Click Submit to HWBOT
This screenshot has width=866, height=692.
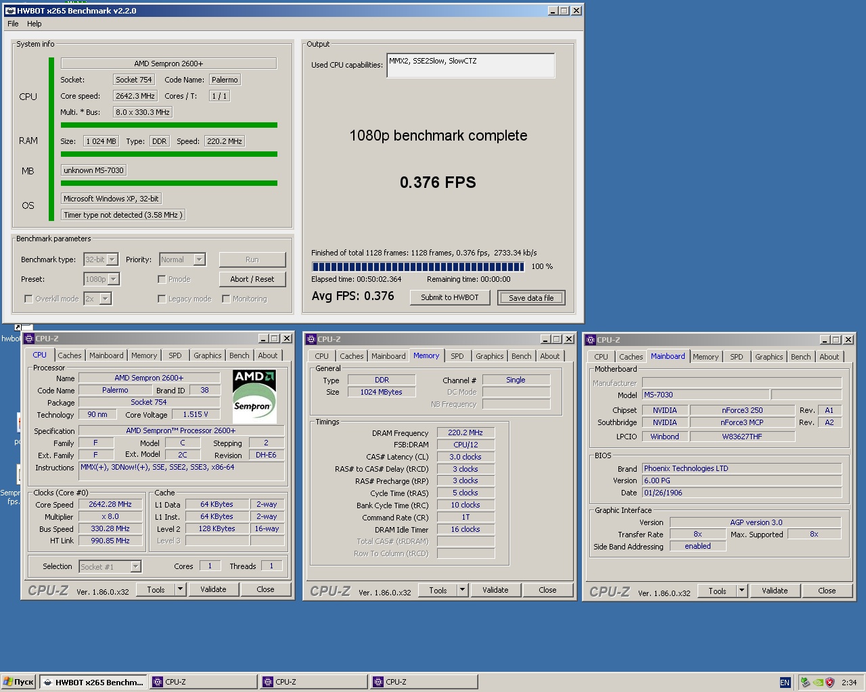point(450,297)
